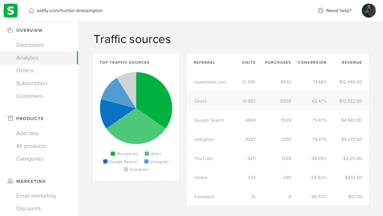Click the Marketing people icon
Image resolution: width=383 pixels, height=216 pixels.
(10, 181)
